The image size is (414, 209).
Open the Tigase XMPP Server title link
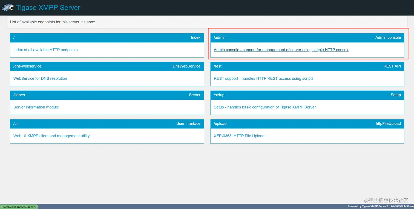pos(48,7)
